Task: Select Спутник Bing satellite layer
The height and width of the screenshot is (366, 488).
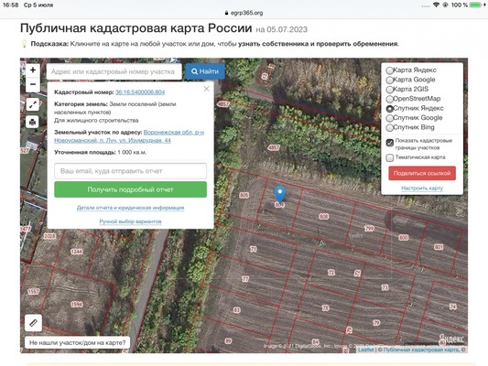Action: (x=389, y=128)
